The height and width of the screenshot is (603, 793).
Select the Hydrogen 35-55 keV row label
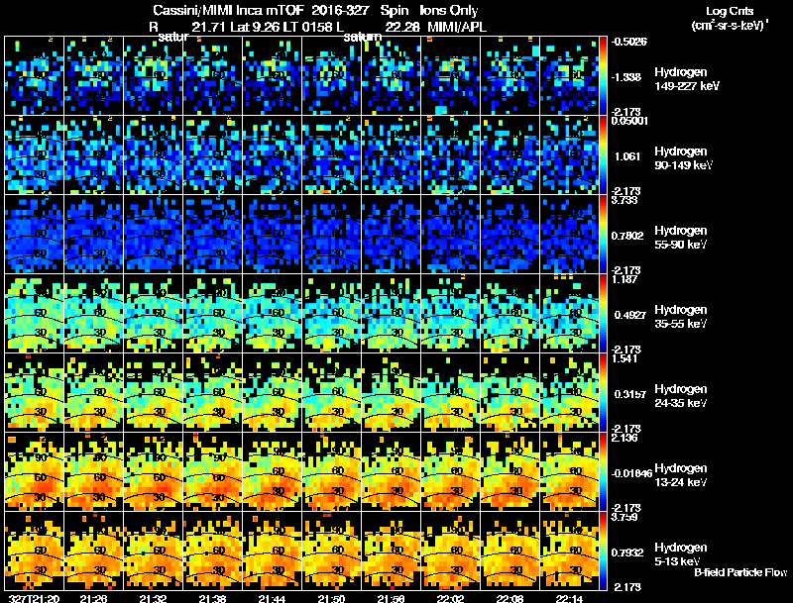point(681,317)
